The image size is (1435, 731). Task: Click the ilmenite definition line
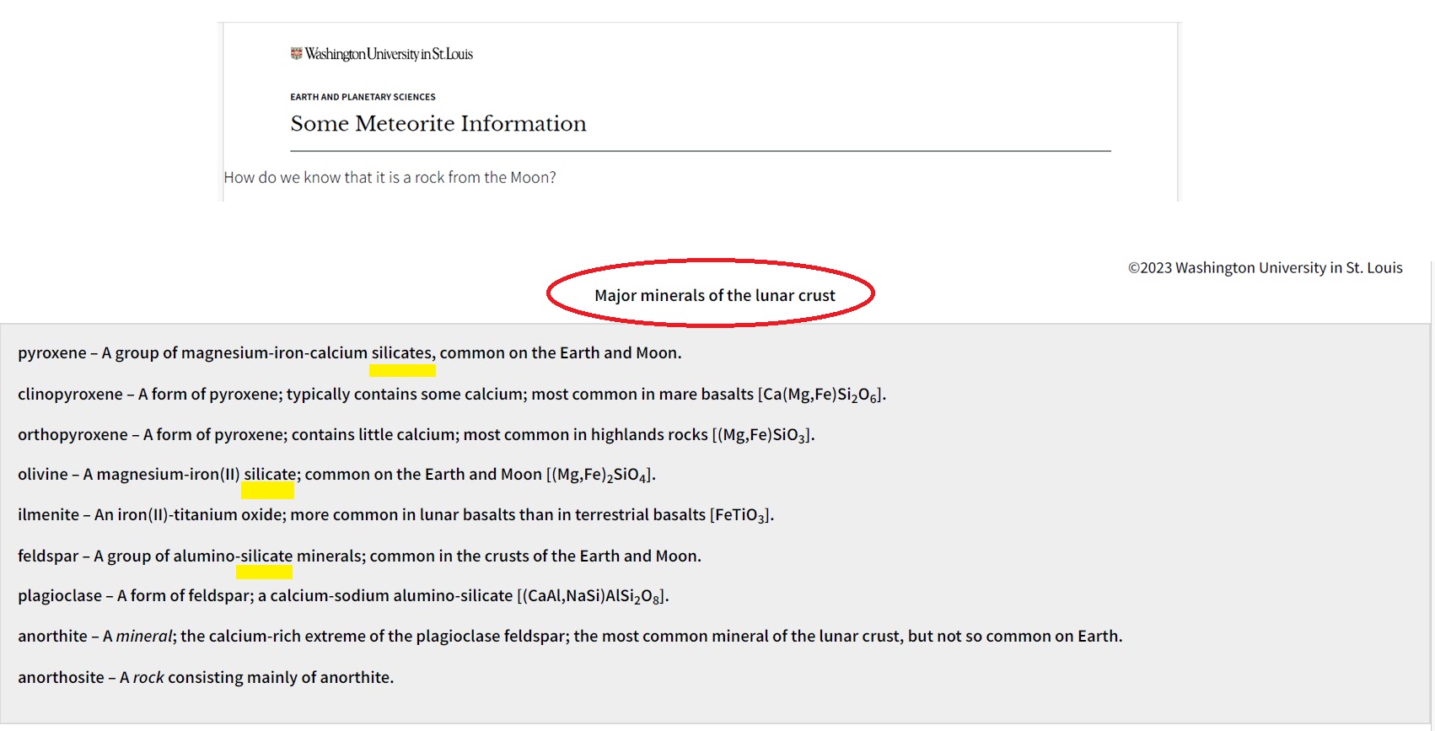point(395,515)
